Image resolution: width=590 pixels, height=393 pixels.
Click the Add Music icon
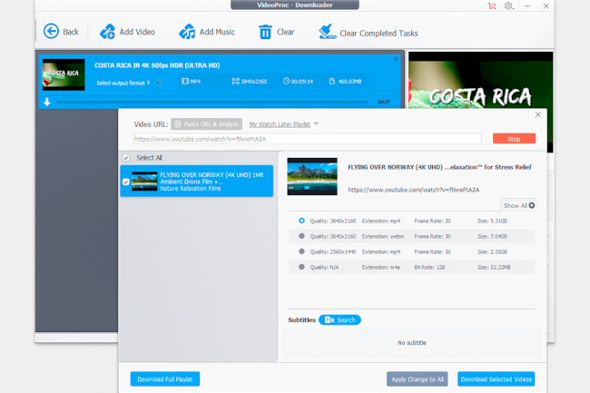(x=187, y=32)
